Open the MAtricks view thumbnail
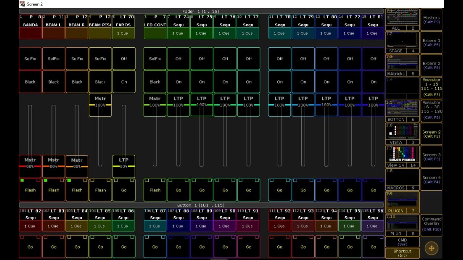The height and width of the screenshot is (260, 463). coord(402,65)
